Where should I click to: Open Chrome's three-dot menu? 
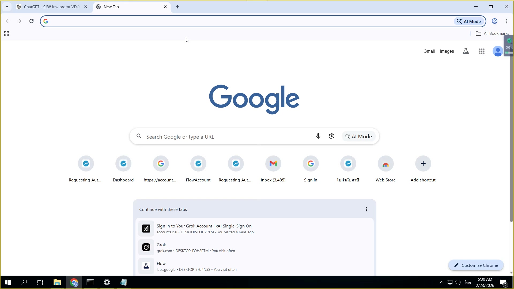coord(507,21)
